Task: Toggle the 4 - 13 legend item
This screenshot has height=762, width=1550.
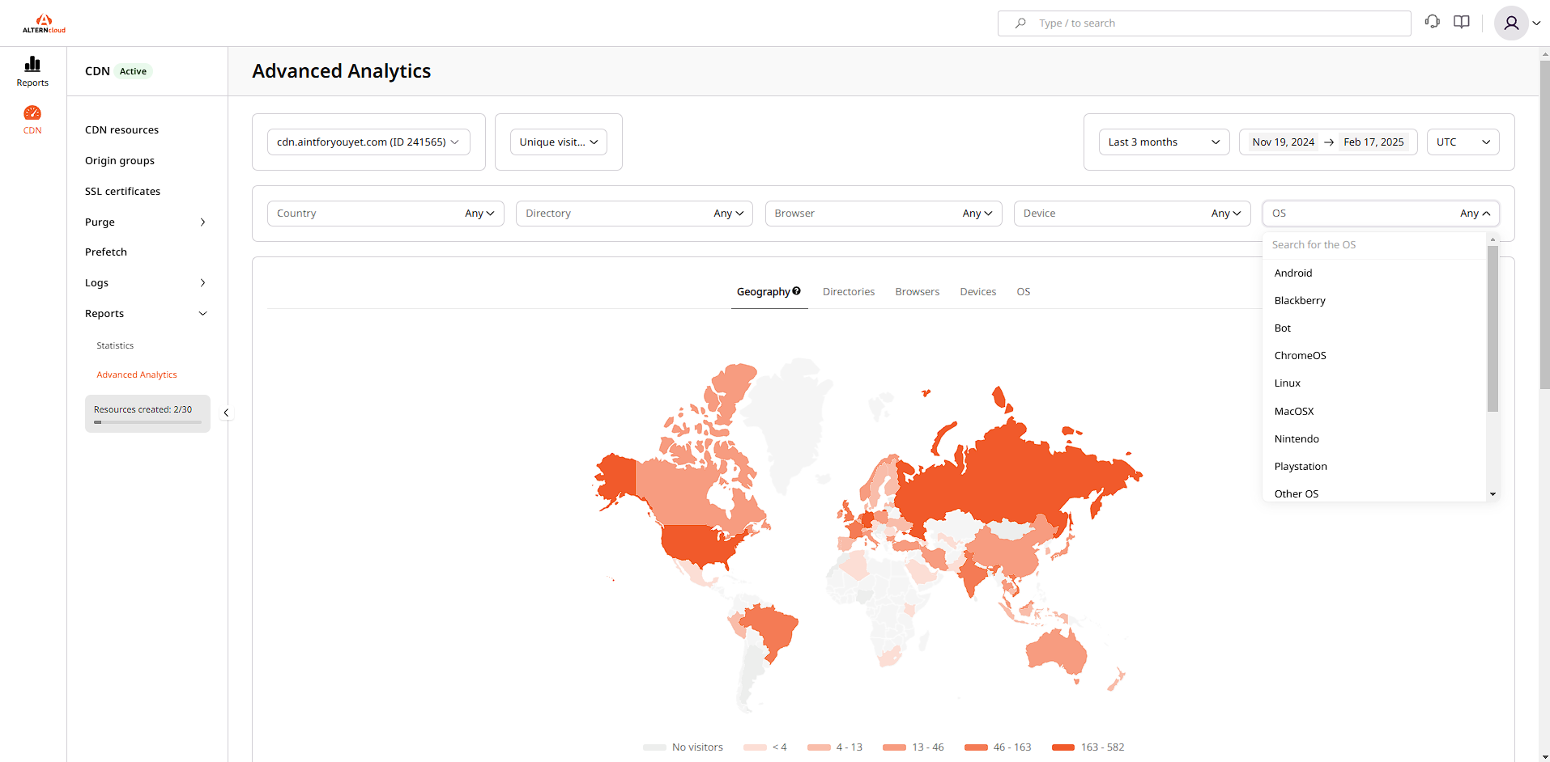Action: [x=835, y=747]
